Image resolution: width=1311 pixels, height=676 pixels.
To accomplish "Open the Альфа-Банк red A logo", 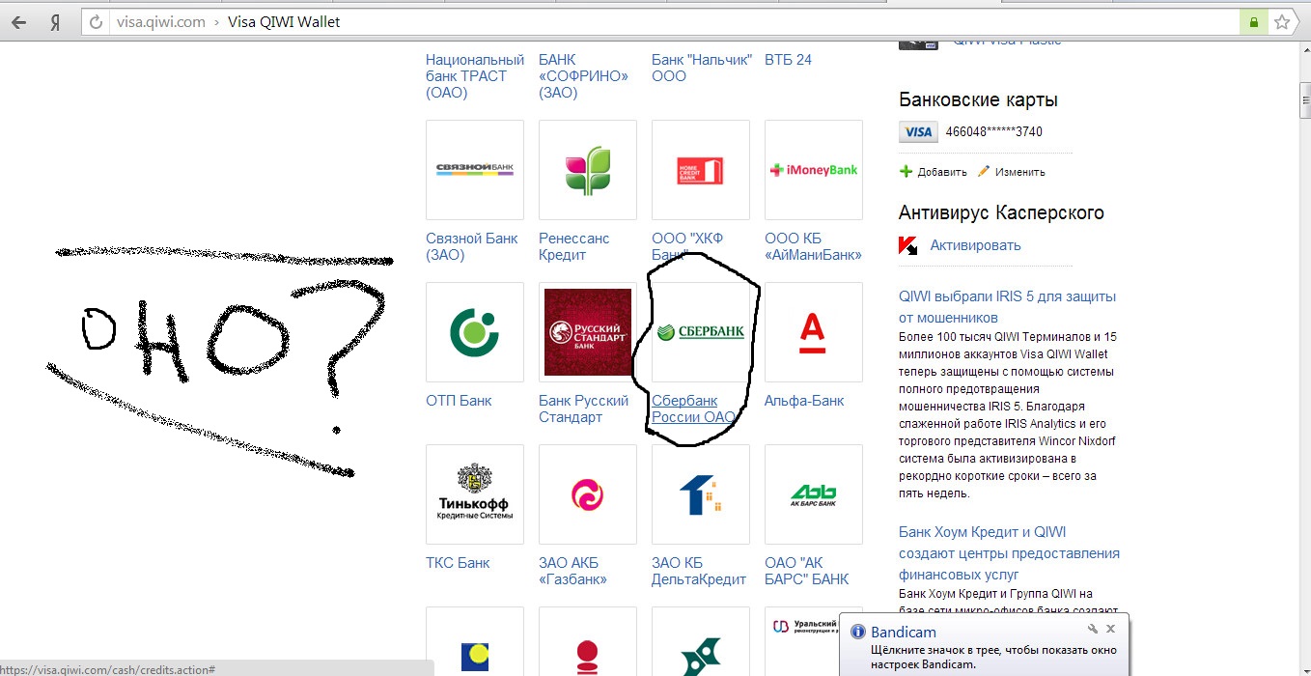I will (x=814, y=332).
